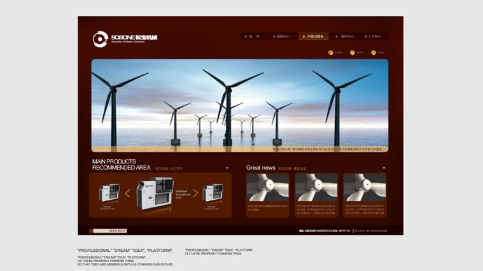Screen dimensions: 483x271
Task: Go to the 客户中心 navigation tab
Action: (346, 37)
